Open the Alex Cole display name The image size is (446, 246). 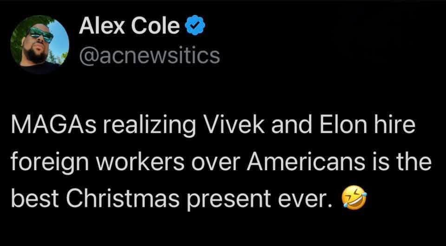[x=129, y=28]
